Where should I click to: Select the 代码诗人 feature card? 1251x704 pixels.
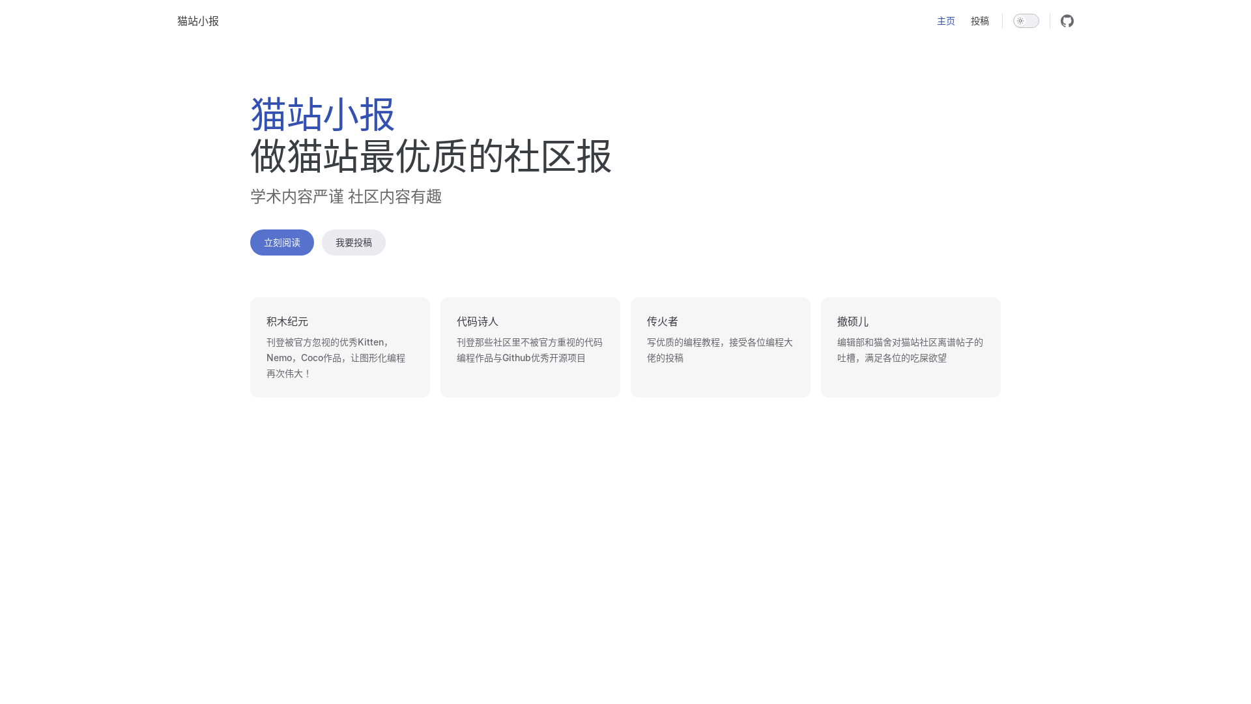(530, 347)
